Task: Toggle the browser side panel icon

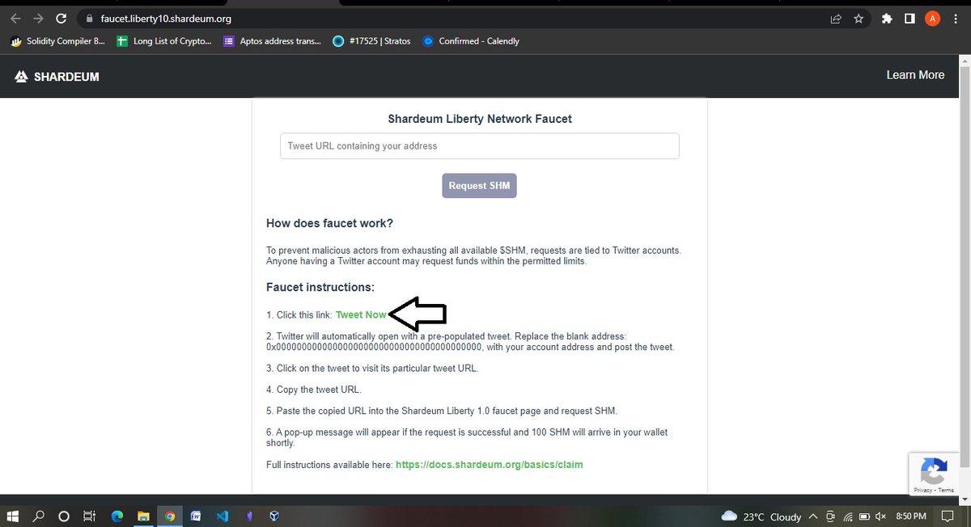Action: tap(910, 19)
